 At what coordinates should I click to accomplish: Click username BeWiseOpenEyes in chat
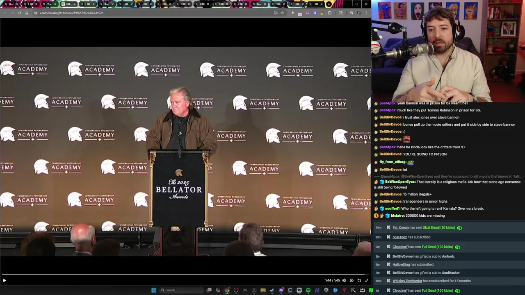(x=400, y=182)
